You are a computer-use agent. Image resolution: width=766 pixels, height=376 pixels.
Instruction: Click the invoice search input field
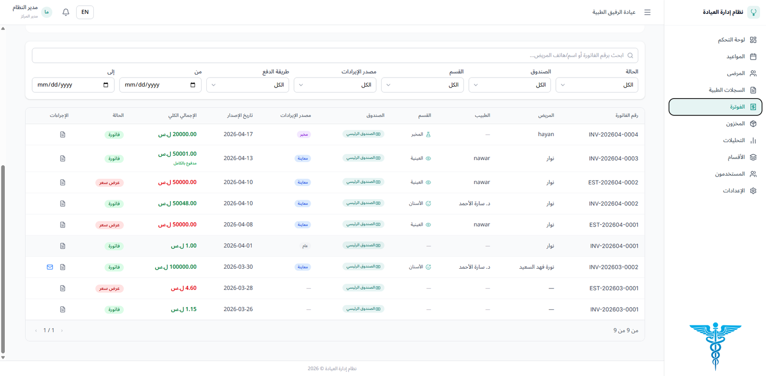tap(335, 56)
